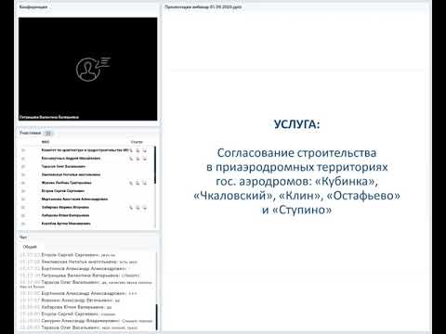Screen dimensions: 446x334
Task: Click the participant count badge beside Участники
Action: 48,134
